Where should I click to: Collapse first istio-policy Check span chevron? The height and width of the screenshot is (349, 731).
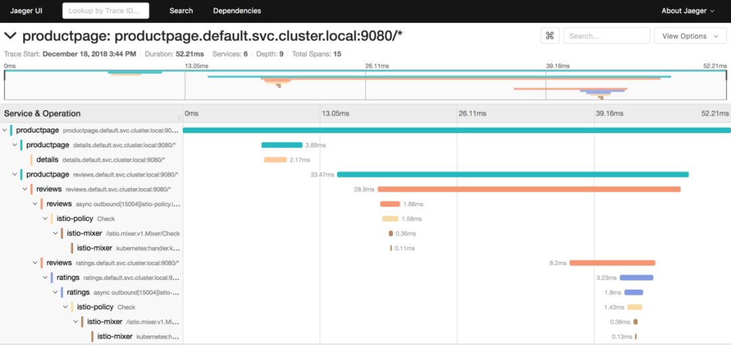45,218
